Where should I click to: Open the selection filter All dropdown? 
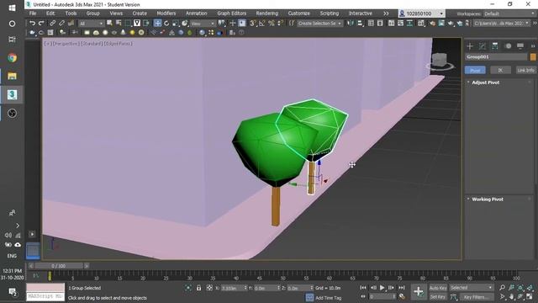91,24
